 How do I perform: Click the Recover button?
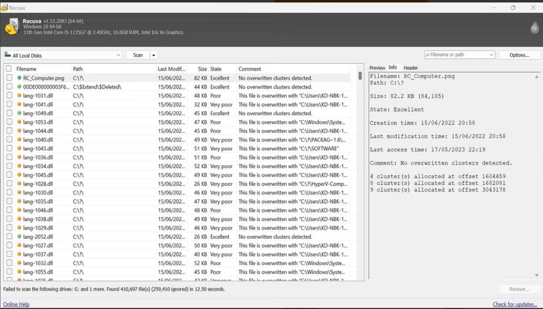(519, 289)
